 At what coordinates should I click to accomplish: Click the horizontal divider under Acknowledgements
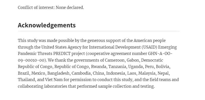pyautogui.click(x=99, y=31)
